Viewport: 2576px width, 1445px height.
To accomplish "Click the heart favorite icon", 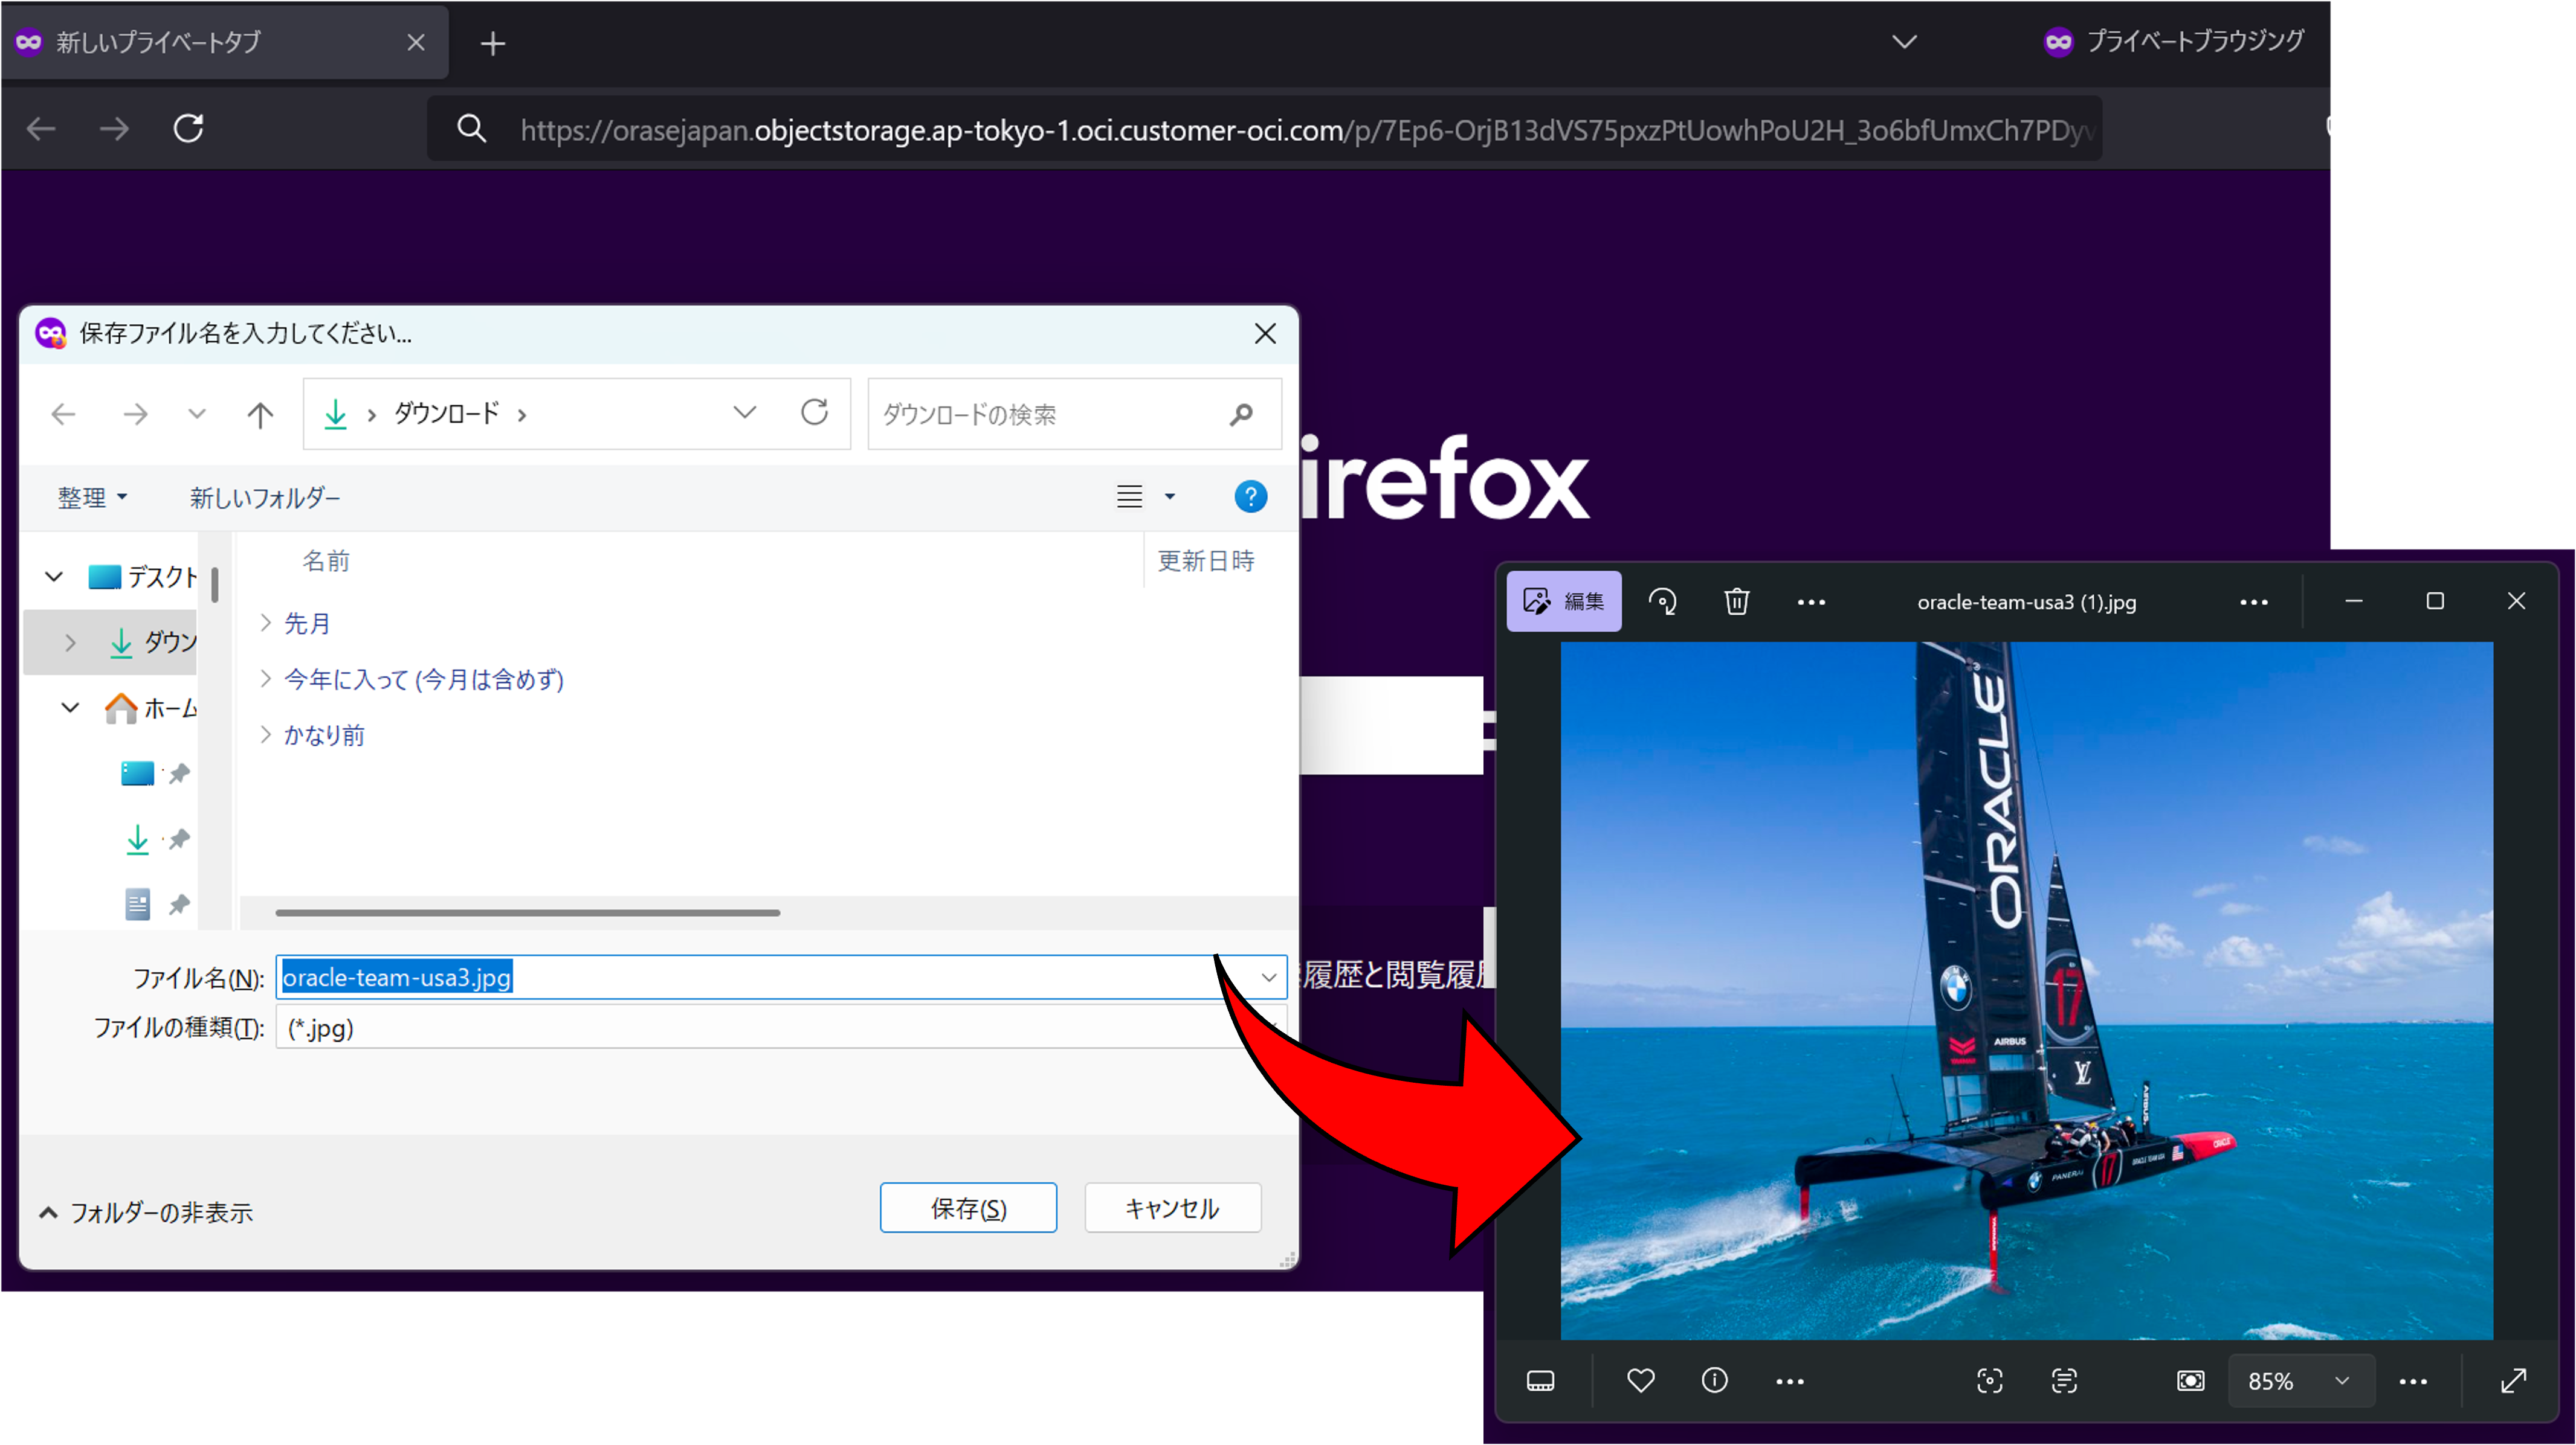I will tap(1641, 1380).
